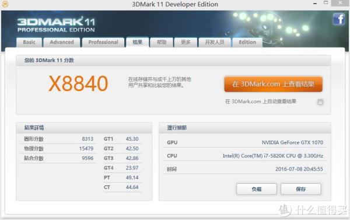Open the 帮助 tab
The image size is (350, 220).
click(x=162, y=42)
